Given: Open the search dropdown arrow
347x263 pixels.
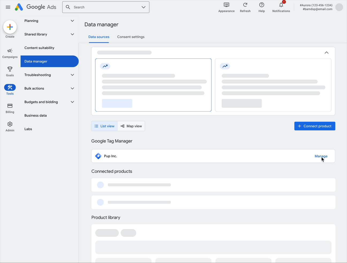Looking at the screenshot, I should (x=144, y=7).
